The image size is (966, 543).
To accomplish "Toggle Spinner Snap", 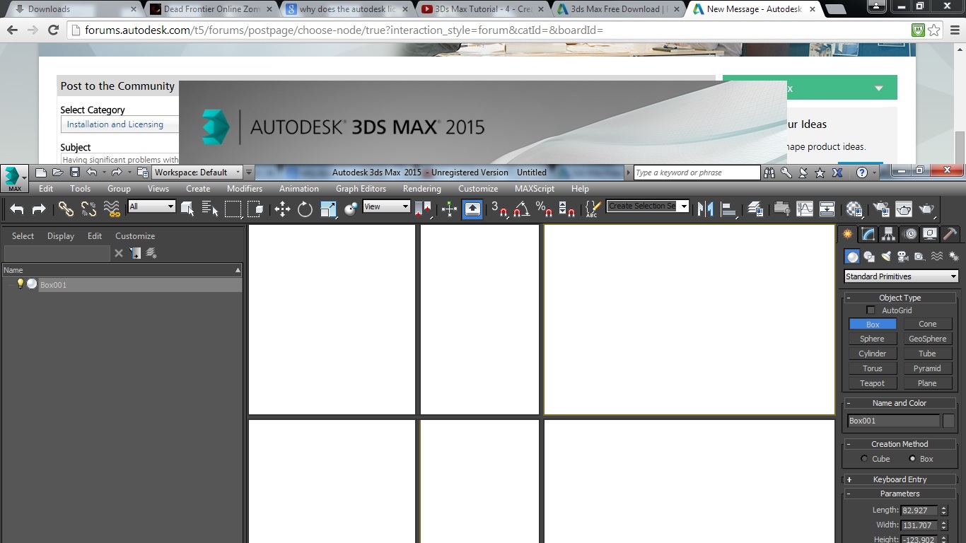I will [x=566, y=209].
